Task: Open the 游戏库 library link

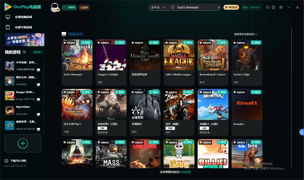Action: coord(38,52)
